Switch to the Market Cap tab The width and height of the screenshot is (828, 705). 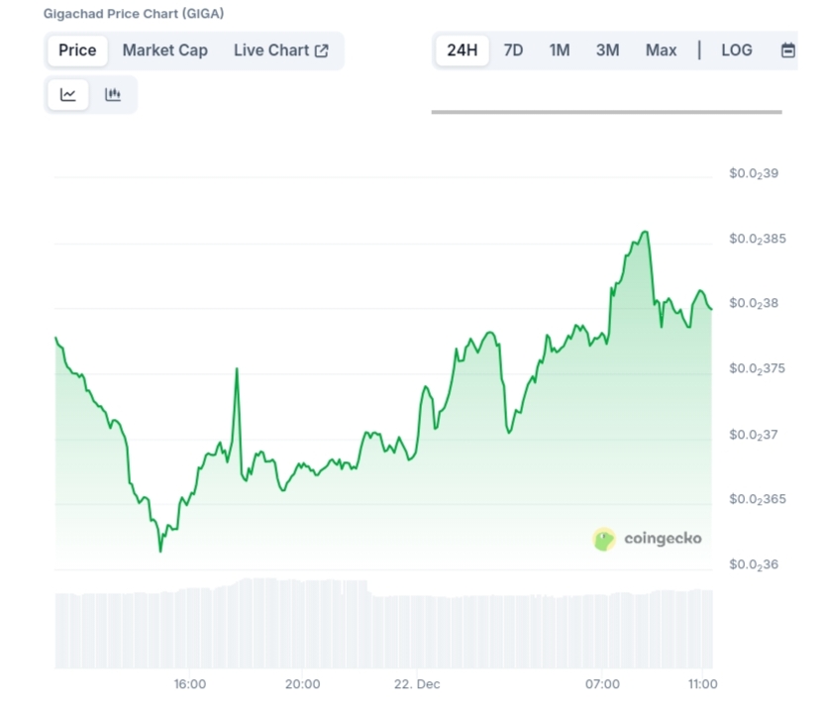click(164, 50)
